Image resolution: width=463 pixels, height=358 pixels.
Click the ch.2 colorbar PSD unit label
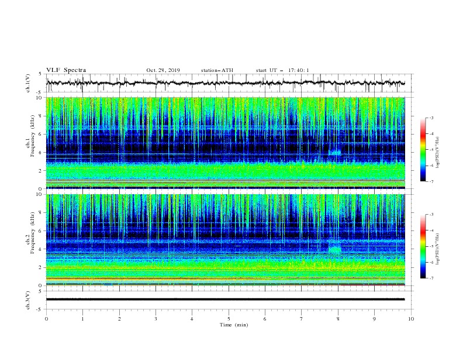(x=437, y=249)
